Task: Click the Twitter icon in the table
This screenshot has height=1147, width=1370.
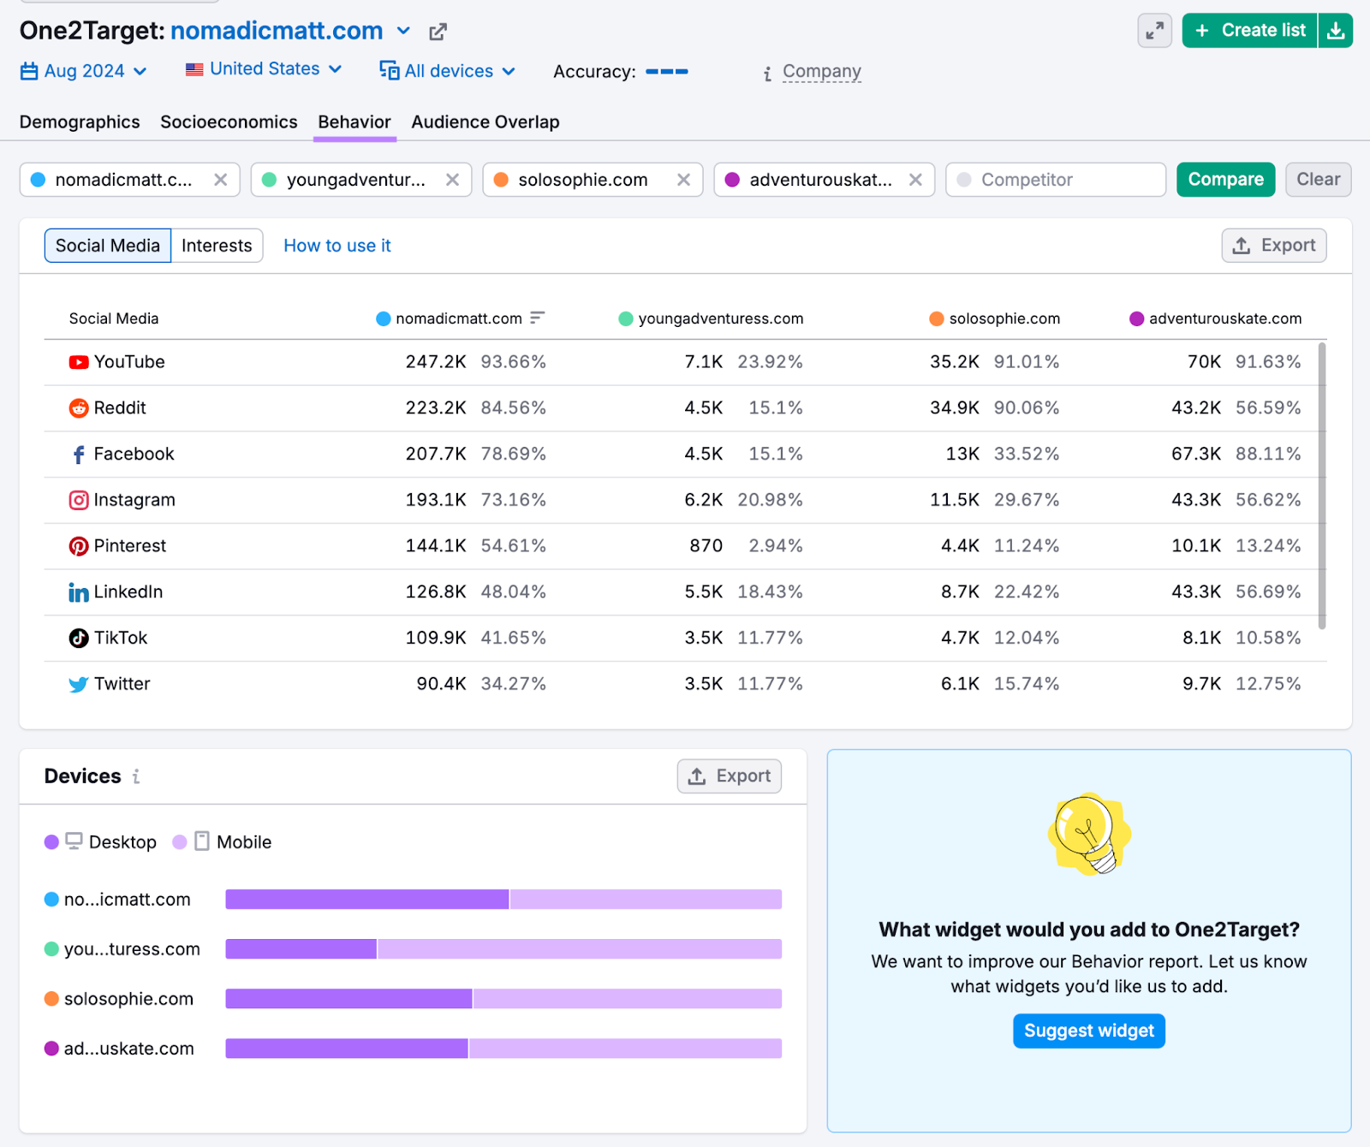Action: coord(79,685)
